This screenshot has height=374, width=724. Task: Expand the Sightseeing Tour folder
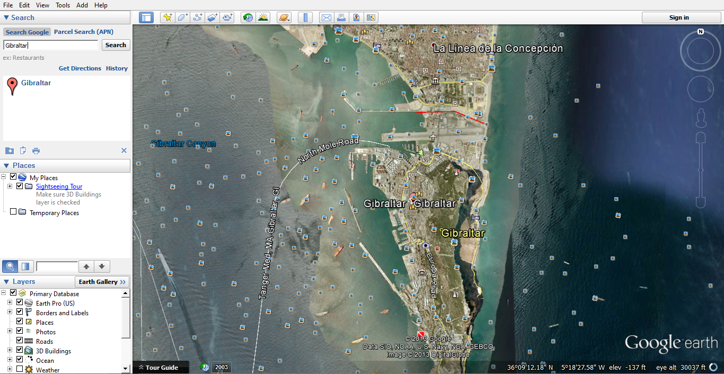click(10, 186)
